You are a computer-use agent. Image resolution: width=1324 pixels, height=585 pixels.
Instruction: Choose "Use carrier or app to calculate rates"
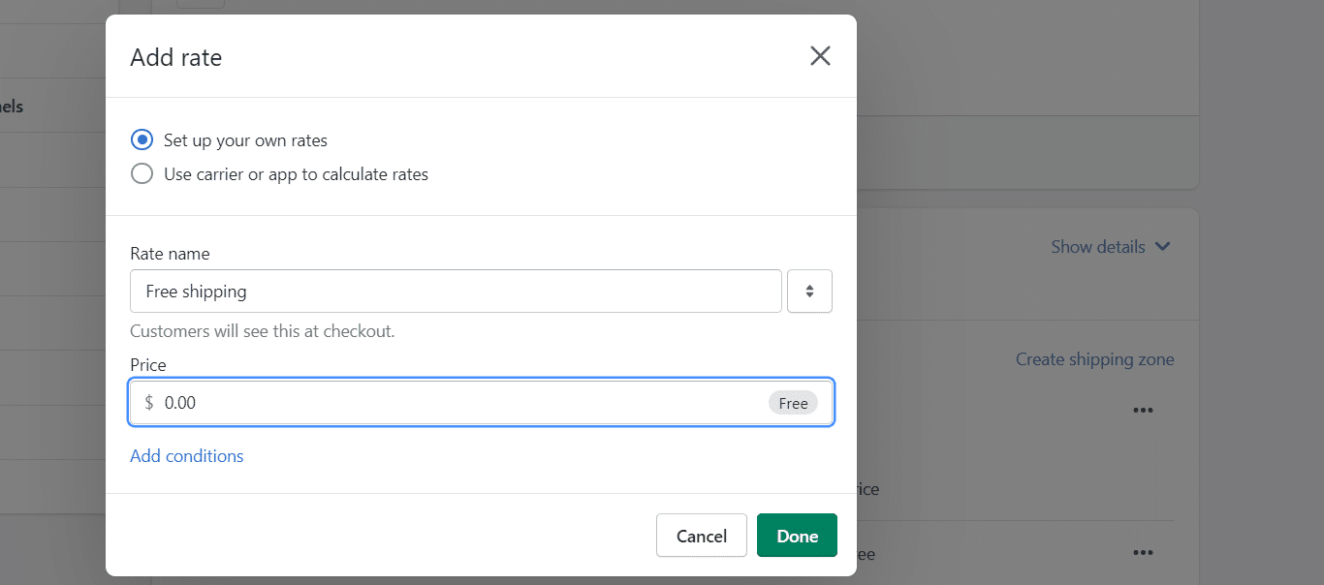point(142,174)
